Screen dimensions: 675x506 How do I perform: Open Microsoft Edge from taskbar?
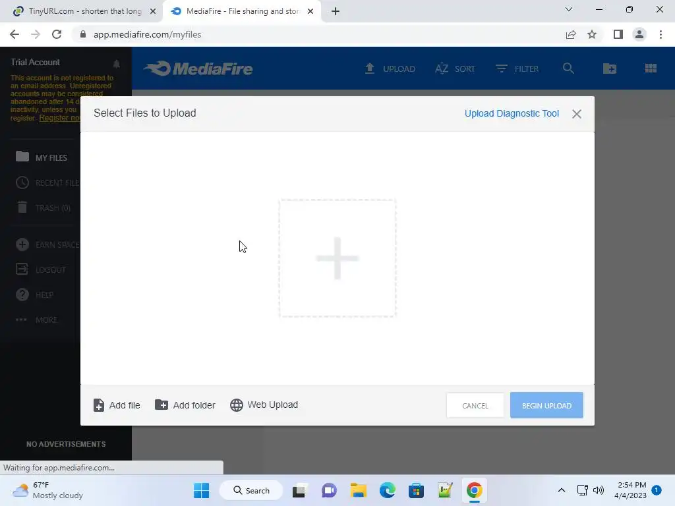[388, 490]
